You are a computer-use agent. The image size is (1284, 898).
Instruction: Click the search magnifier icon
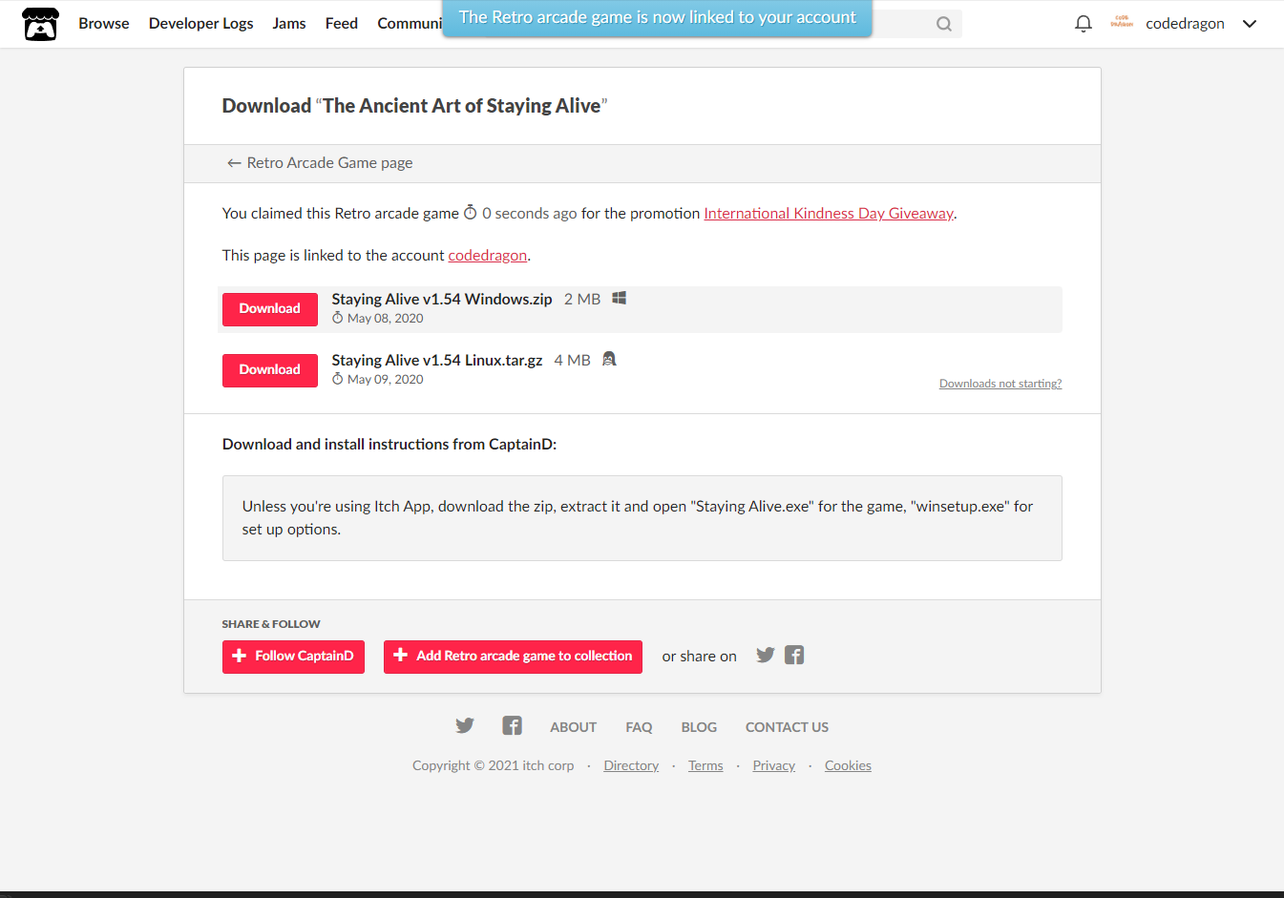coord(943,24)
